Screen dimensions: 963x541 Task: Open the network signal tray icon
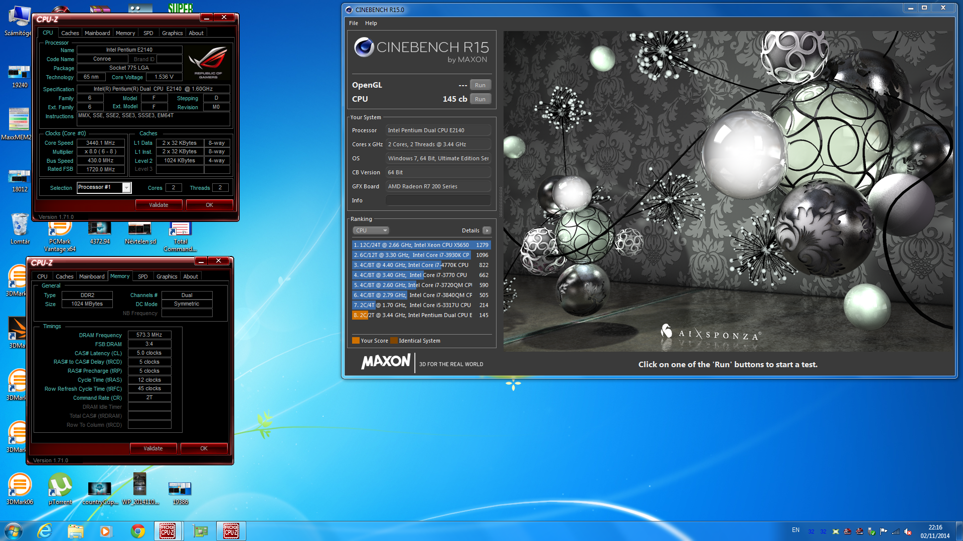pyautogui.click(x=896, y=531)
